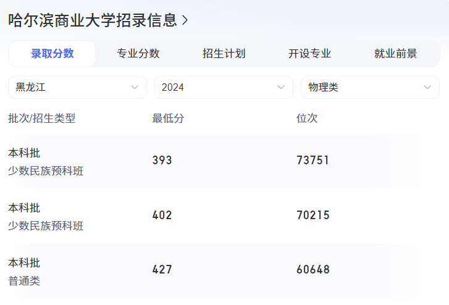449x305 pixels.
Task: Click the arrow next to 招录信息 title
Action: coord(185,20)
